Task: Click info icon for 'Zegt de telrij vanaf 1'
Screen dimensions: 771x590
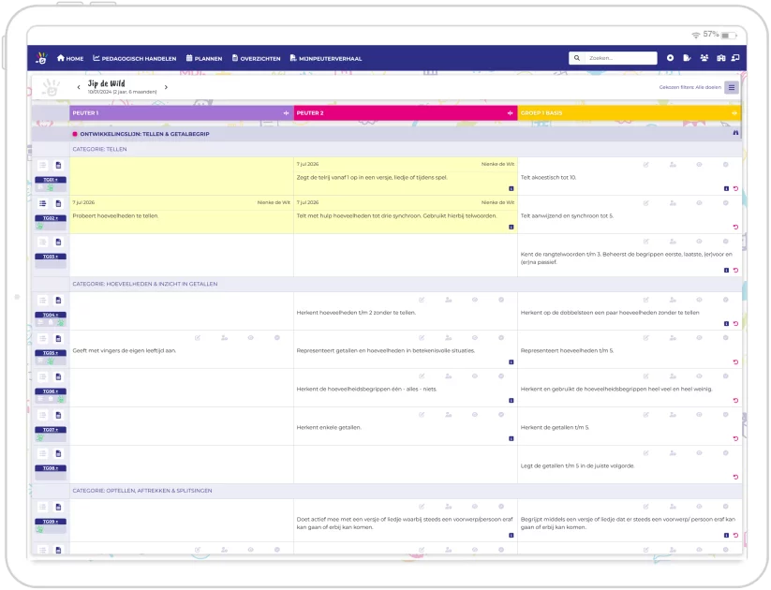Action: (512, 189)
